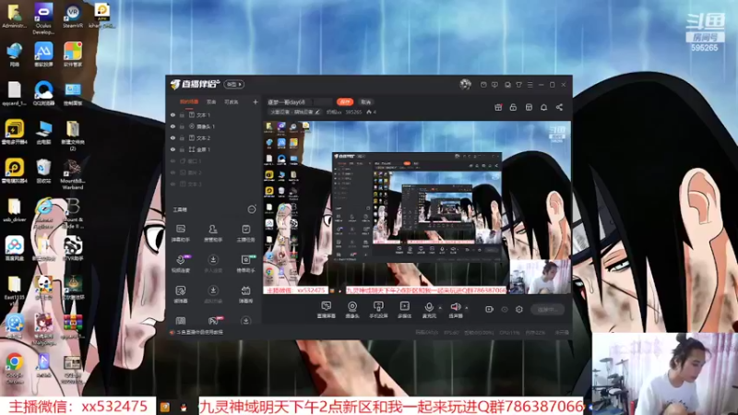Open the 弹幕助手 tool
738x415 pixels.
[x=180, y=233]
